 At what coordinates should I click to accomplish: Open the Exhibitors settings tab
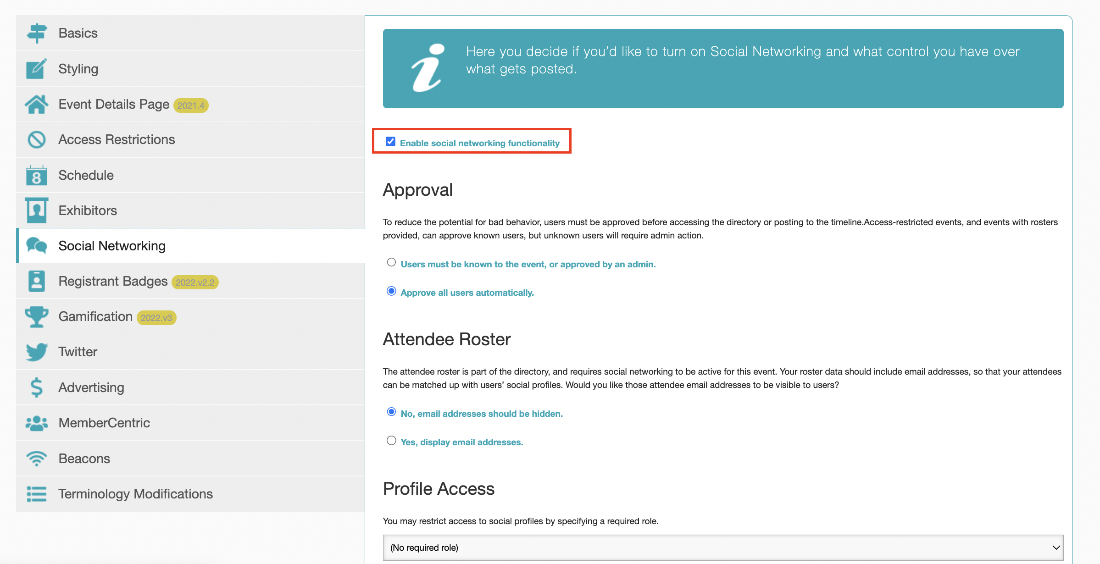(88, 210)
